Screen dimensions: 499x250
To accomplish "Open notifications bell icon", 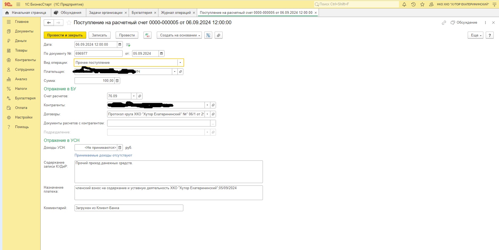I will tap(404, 4).
